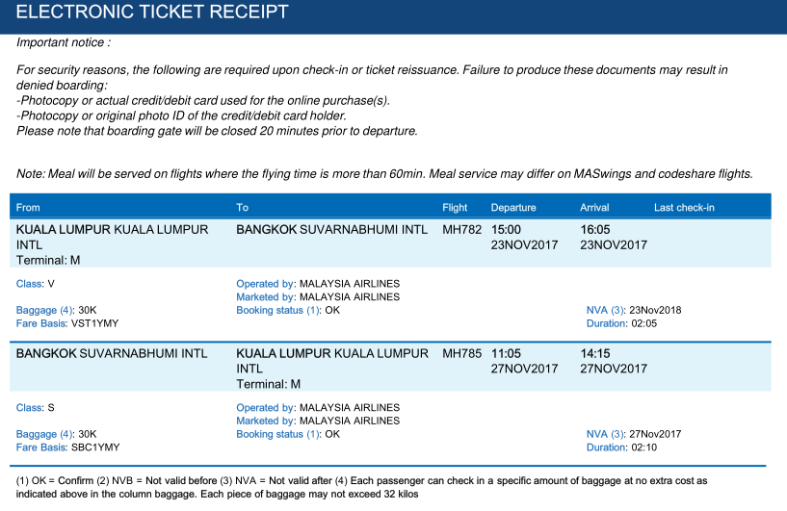Image resolution: width=787 pixels, height=511 pixels.
Task: Click the Electronic Ticket Receipt header title
Action: tap(152, 12)
